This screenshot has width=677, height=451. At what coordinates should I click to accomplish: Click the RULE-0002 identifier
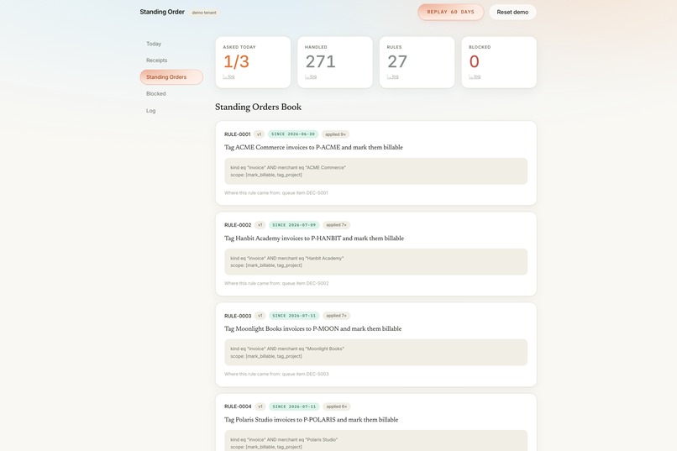238,225
